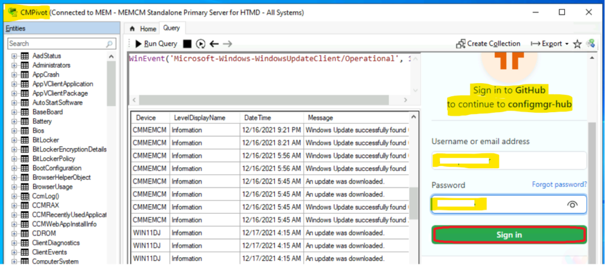Screen dimensions: 605x265
Task: Click the Home tab house icon
Action: 132,29
